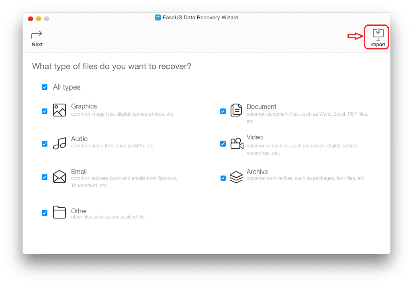Click the Next arrow icon
The width and height of the screenshot is (413, 286).
37,35
